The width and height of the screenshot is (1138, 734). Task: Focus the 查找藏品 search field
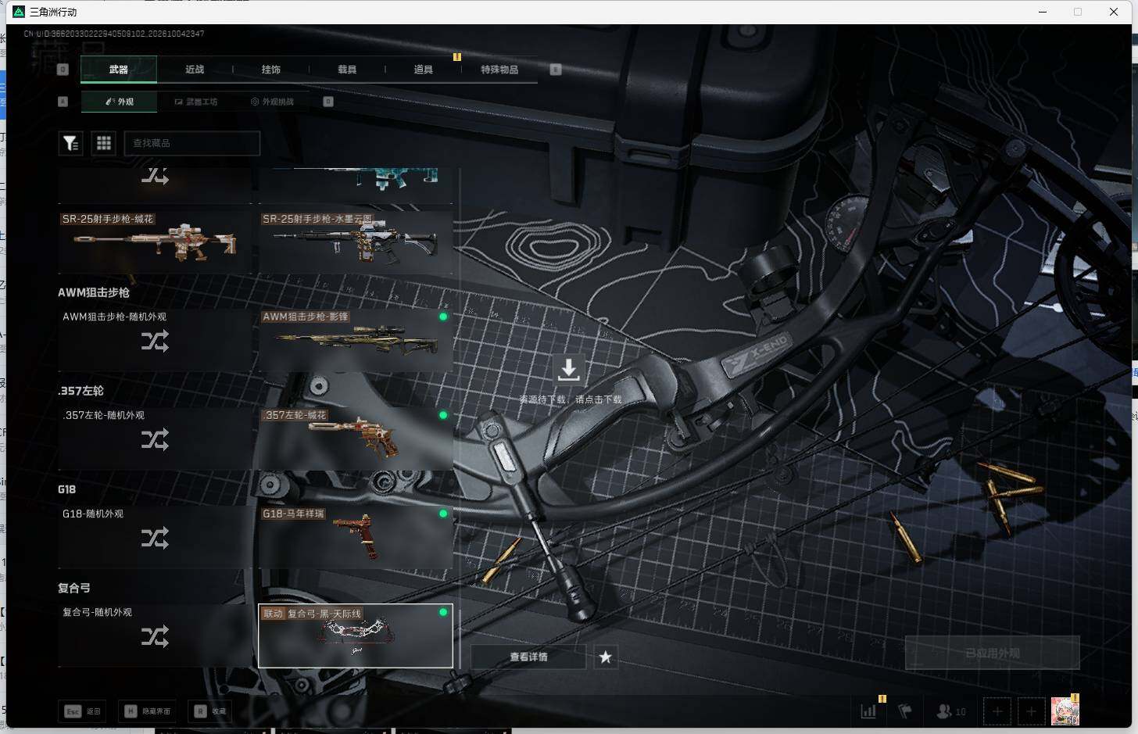(192, 143)
